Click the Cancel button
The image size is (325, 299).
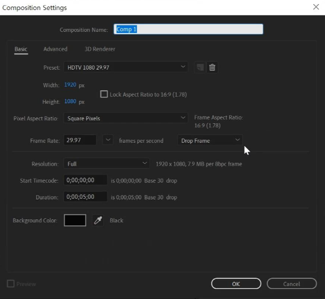coord(291,284)
